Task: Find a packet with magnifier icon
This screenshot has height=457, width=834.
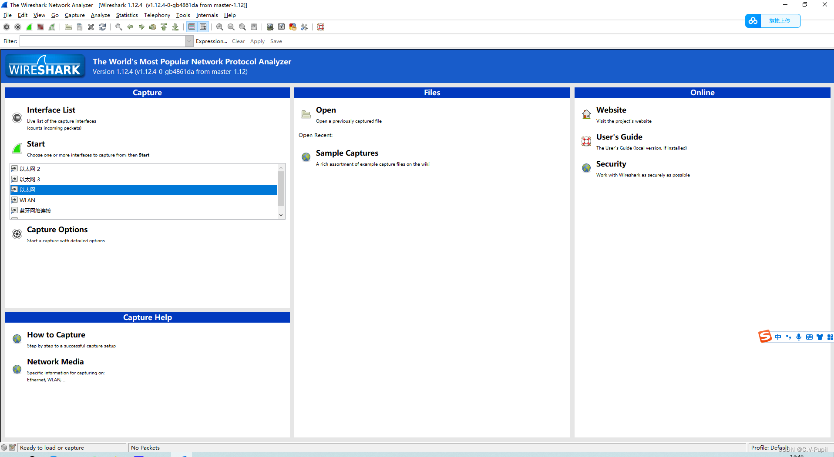Action: (119, 27)
